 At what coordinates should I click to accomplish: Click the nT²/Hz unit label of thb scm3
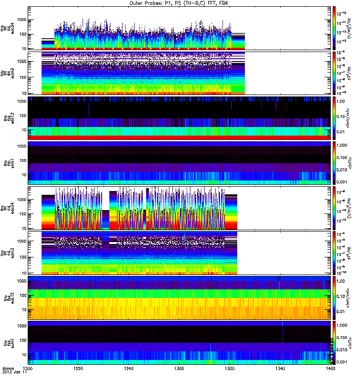pyautogui.click(x=349, y=73)
